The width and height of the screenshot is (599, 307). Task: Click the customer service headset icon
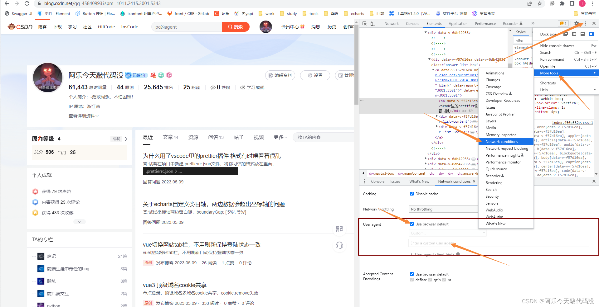tap(339, 246)
